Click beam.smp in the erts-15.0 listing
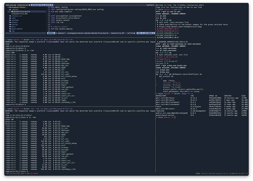The width and height of the screenshot is (253, 181). pyautogui.click(x=65, y=59)
